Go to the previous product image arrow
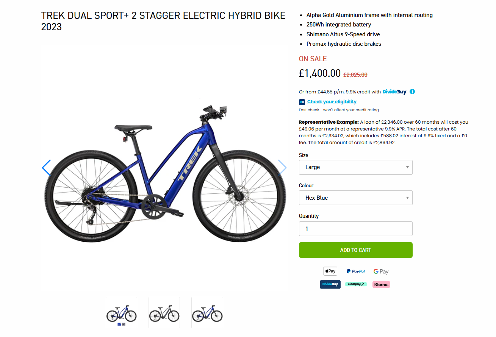496x337 pixels. pos(47,168)
